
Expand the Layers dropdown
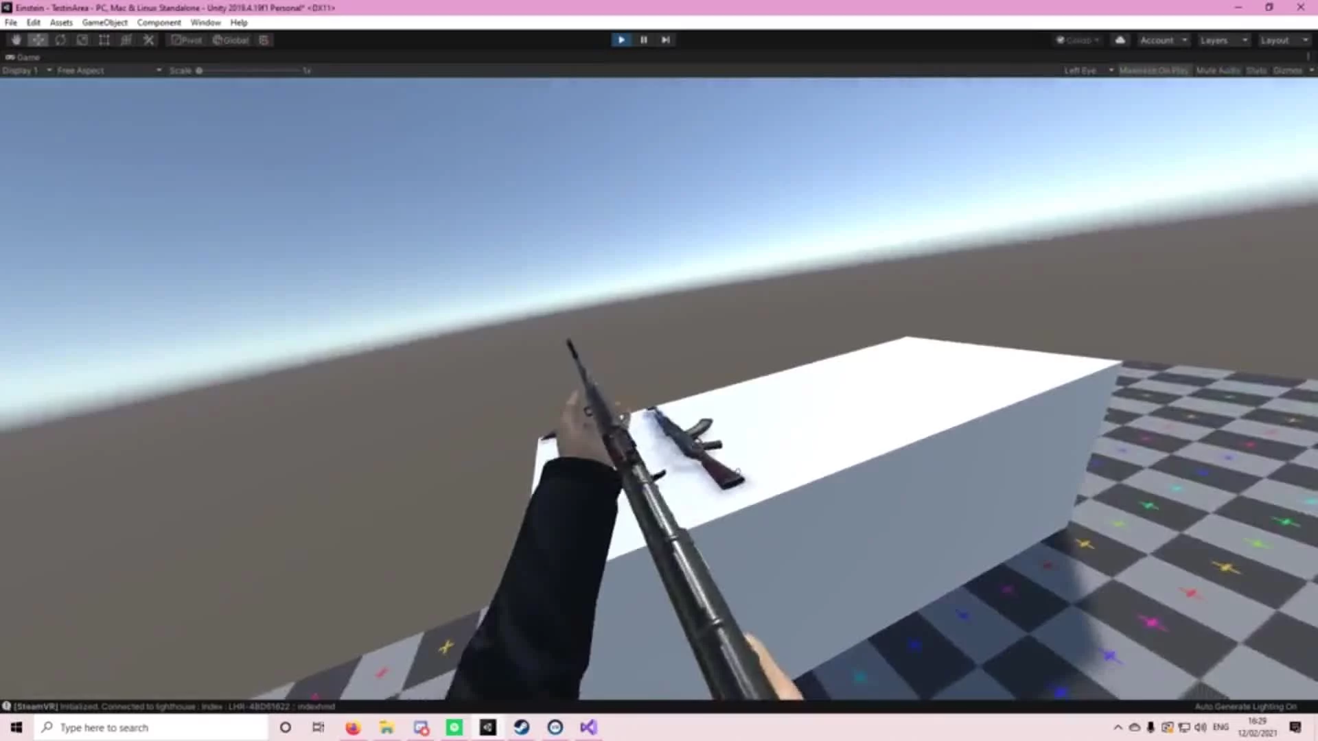coord(1223,40)
